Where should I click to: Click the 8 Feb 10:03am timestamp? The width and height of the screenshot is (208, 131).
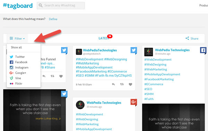[x=84, y=85]
